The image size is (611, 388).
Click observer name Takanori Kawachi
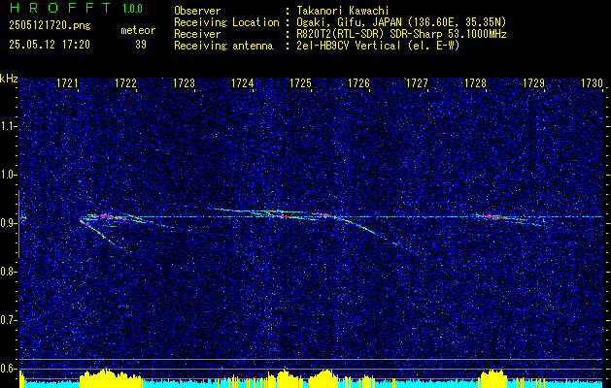pos(342,11)
